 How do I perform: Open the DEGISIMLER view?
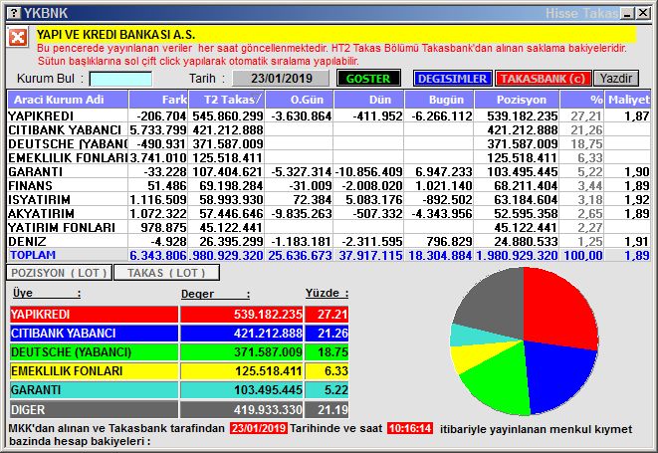click(452, 79)
